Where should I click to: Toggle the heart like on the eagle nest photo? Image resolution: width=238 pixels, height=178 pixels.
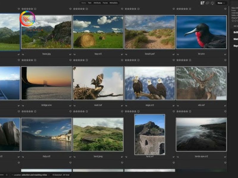(x=122, y=60)
